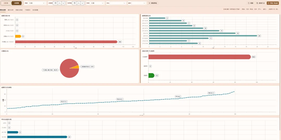Viewport: 281px width, 140px height.
Task: Click the X icon of 清除筛选
Action: point(150,3)
